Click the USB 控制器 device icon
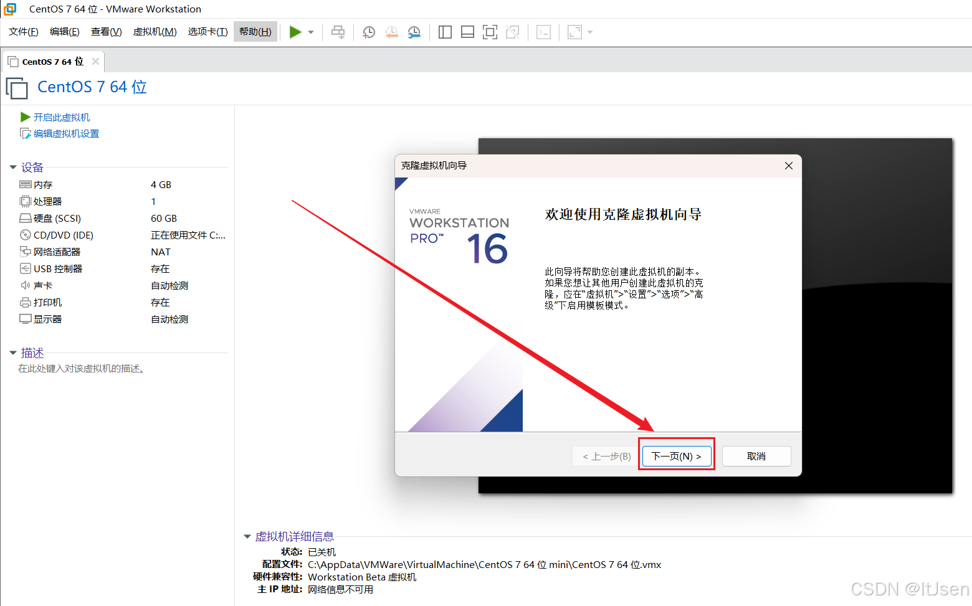This screenshot has width=972, height=606. pyautogui.click(x=26, y=268)
